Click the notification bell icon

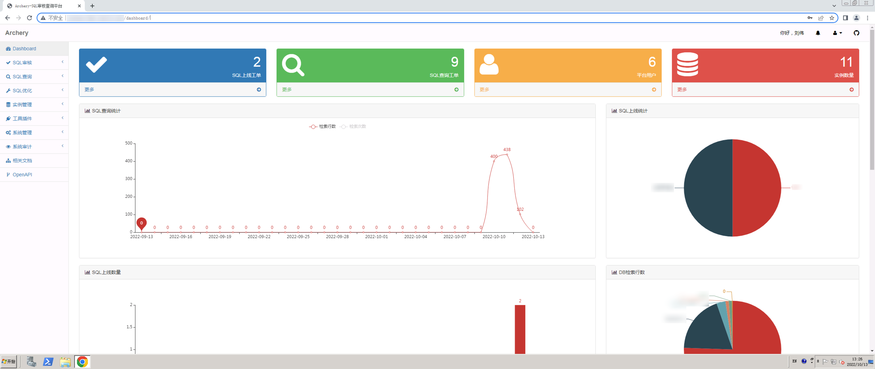point(818,33)
